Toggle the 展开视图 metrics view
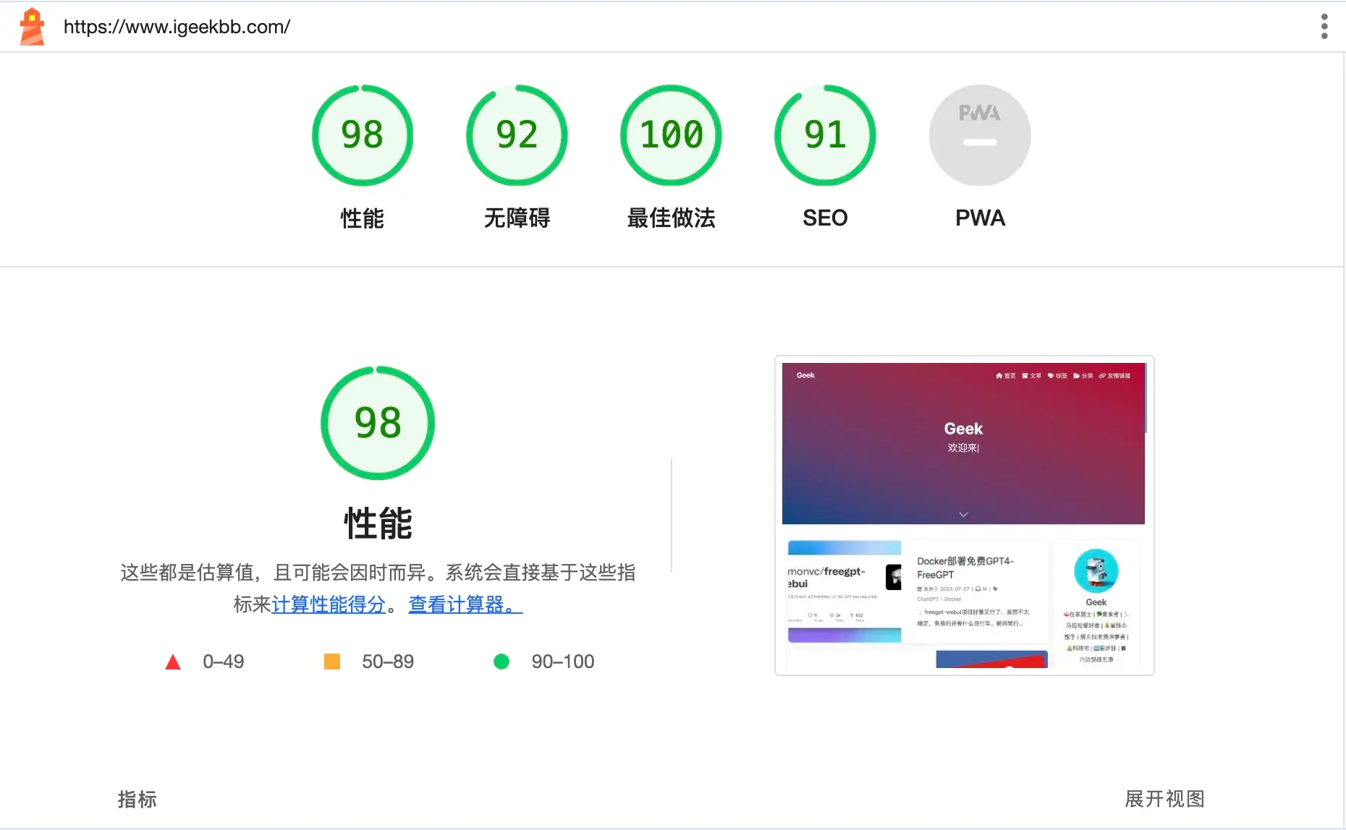This screenshot has width=1346, height=830. (1164, 799)
